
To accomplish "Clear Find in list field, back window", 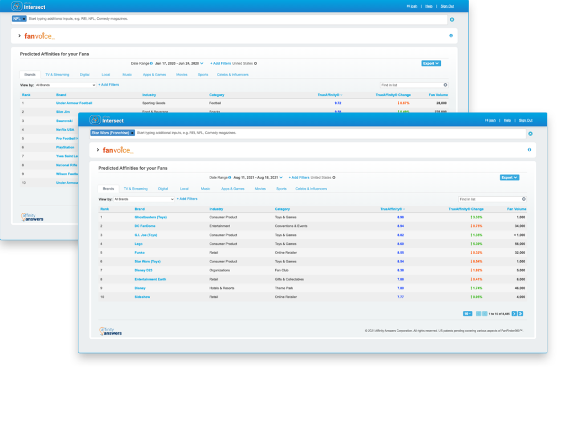I will point(445,85).
